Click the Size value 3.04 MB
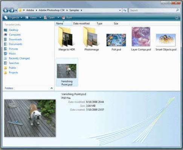Screen dimensions: 183x150 click(x=91, y=106)
